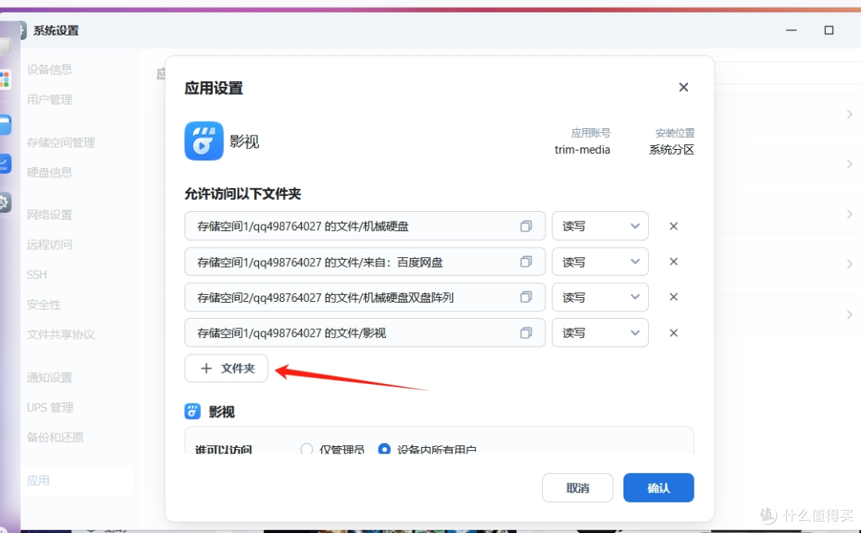Open the colorful grid app in left dock
The height and width of the screenshot is (533, 861).
point(5,79)
